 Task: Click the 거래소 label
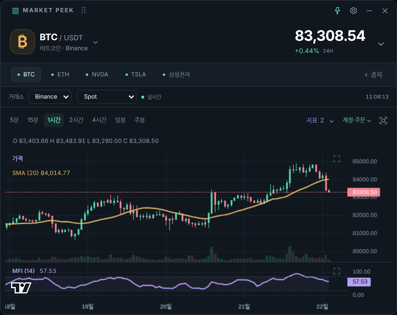16,97
